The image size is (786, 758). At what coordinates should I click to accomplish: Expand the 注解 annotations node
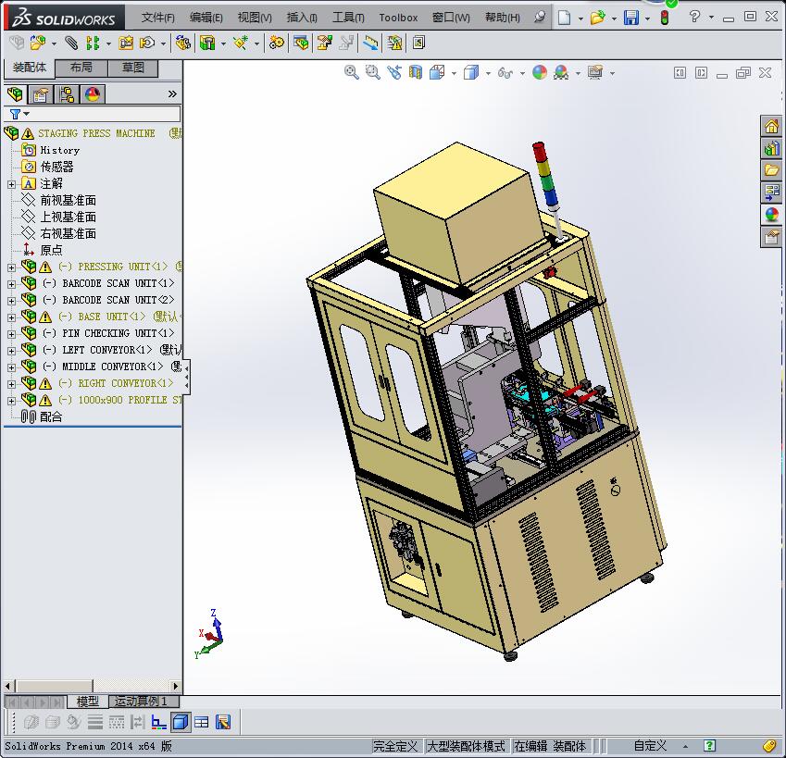pos(11,184)
